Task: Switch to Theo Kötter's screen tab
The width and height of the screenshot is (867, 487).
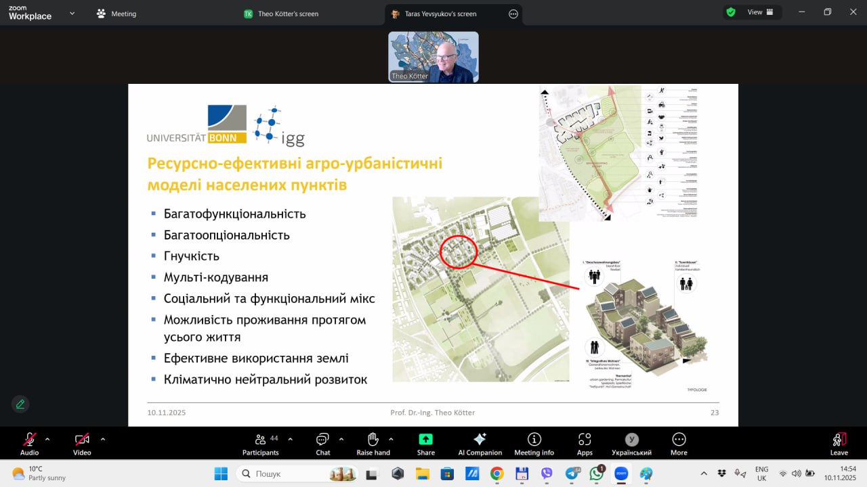Action: [287, 14]
